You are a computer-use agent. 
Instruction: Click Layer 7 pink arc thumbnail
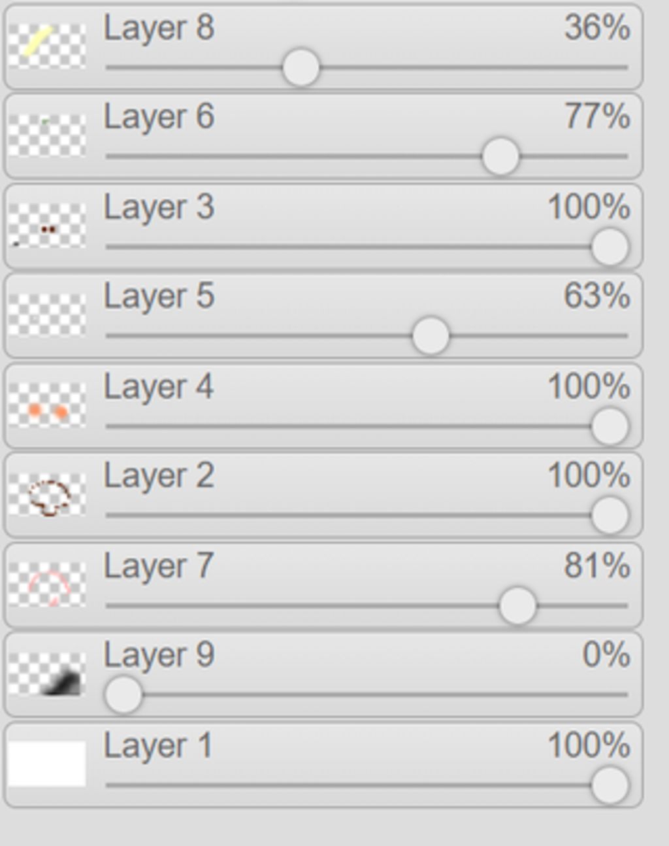pos(47,584)
